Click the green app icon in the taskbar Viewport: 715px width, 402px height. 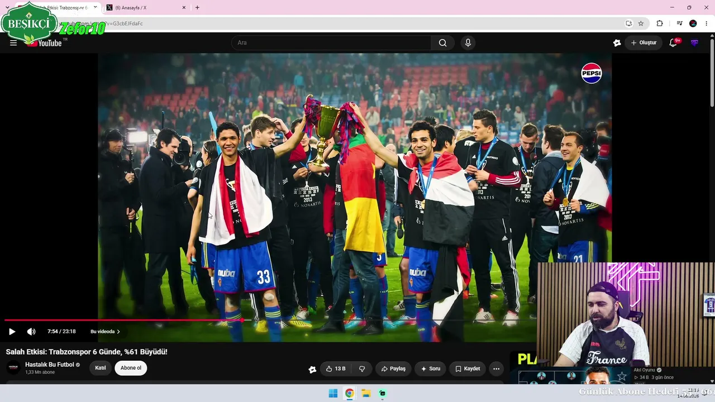tap(383, 393)
